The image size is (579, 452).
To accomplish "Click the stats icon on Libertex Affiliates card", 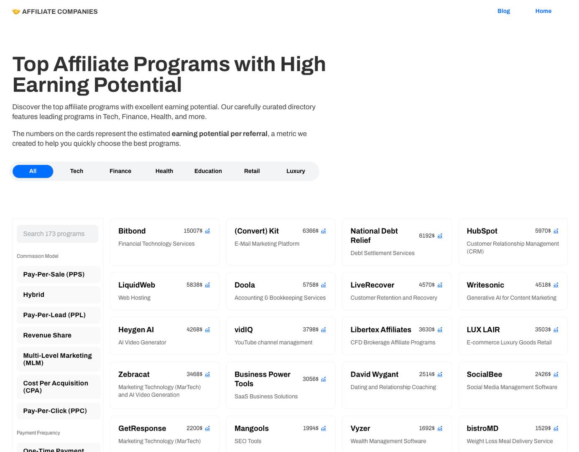I will pyautogui.click(x=440, y=329).
